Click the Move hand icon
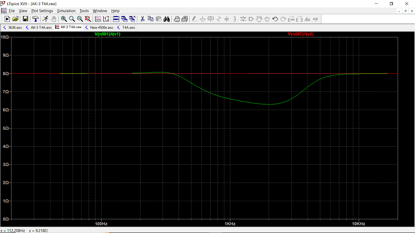Screen dimensions: 415x233 259,19
